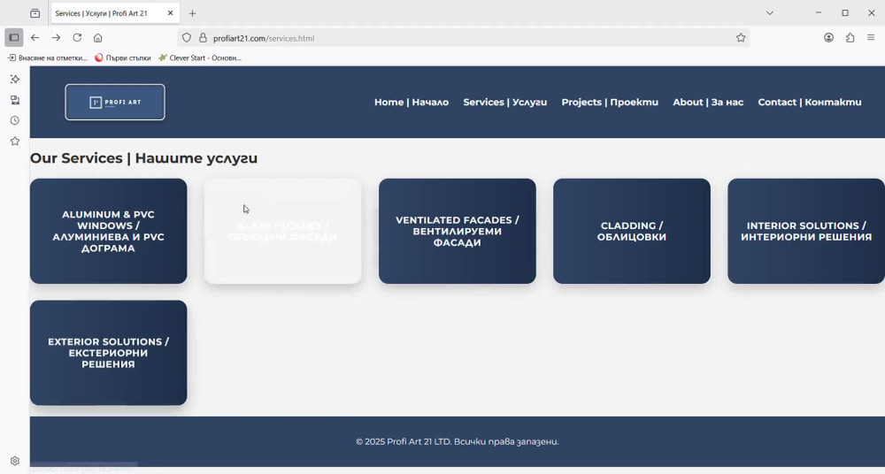Image resolution: width=885 pixels, height=474 pixels.
Task: Open the Първи стъпки bookmark
Action: click(x=122, y=57)
